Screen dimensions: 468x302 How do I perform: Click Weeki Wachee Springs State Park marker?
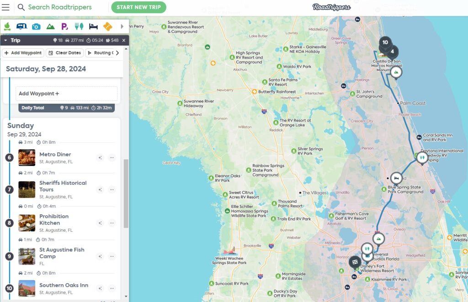coord(229,251)
